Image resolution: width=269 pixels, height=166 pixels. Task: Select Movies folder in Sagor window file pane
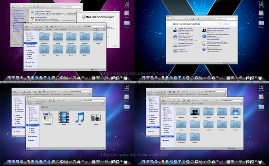pyautogui.click(x=44, y=50)
